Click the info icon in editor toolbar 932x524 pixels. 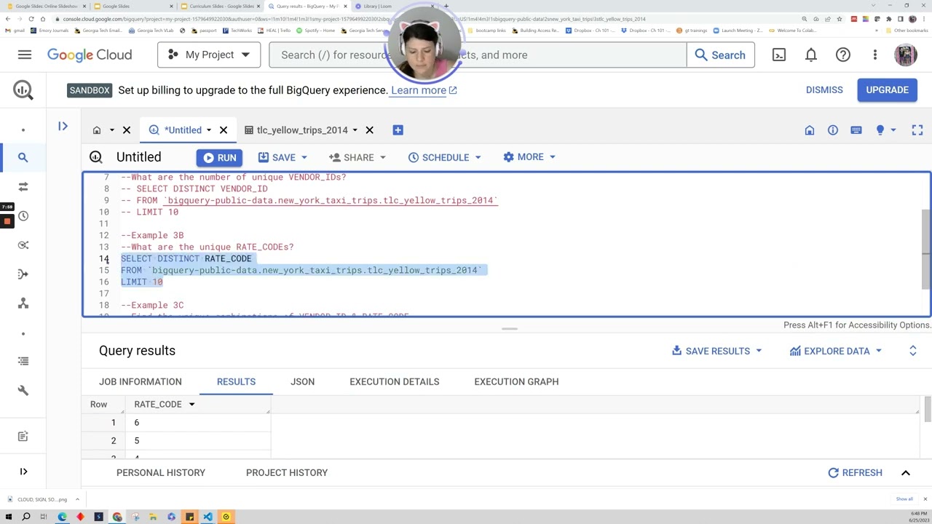(833, 130)
